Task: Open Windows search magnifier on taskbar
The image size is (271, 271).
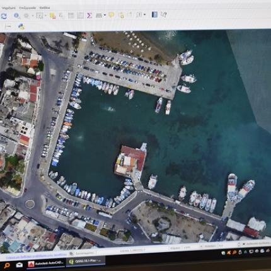Action: click(x=7, y=265)
